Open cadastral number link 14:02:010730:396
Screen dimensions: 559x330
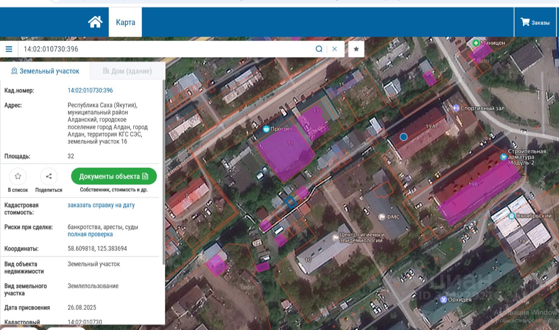pos(90,90)
